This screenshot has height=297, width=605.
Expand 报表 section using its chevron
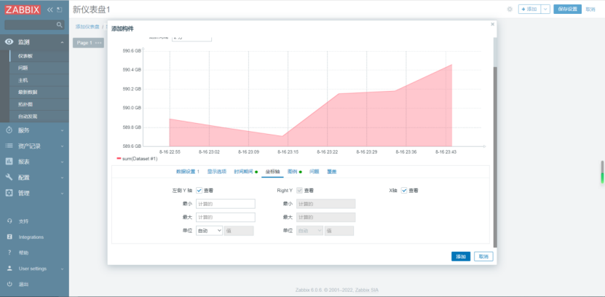[x=62, y=162]
